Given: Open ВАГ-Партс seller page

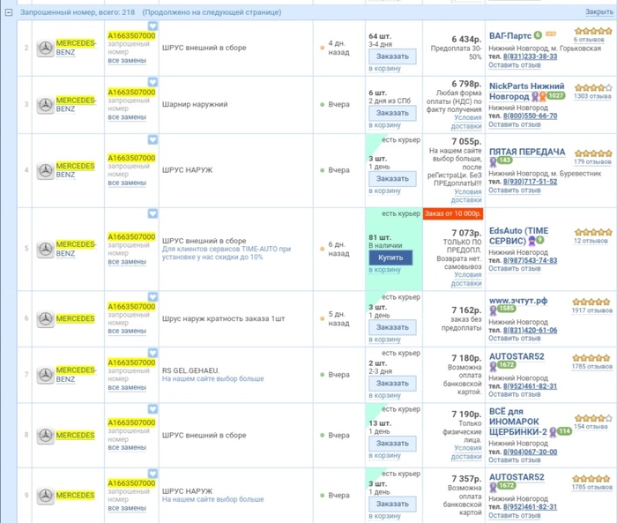Looking at the screenshot, I should tap(510, 36).
